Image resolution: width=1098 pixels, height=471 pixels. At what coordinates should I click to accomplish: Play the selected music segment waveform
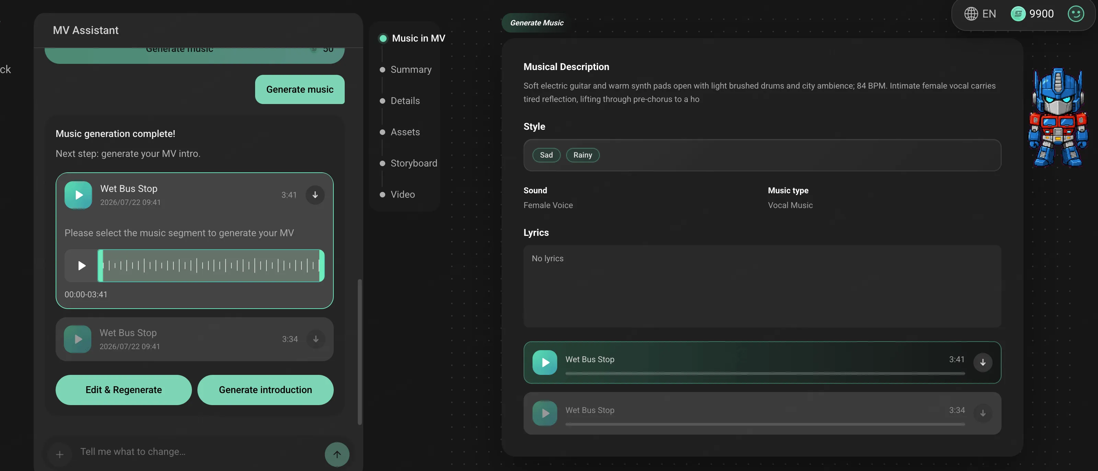click(x=81, y=266)
